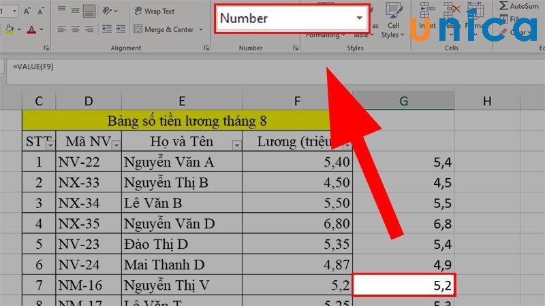Select cell containing NV-23
Screen dimensions: 545x306
[x=89, y=244]
